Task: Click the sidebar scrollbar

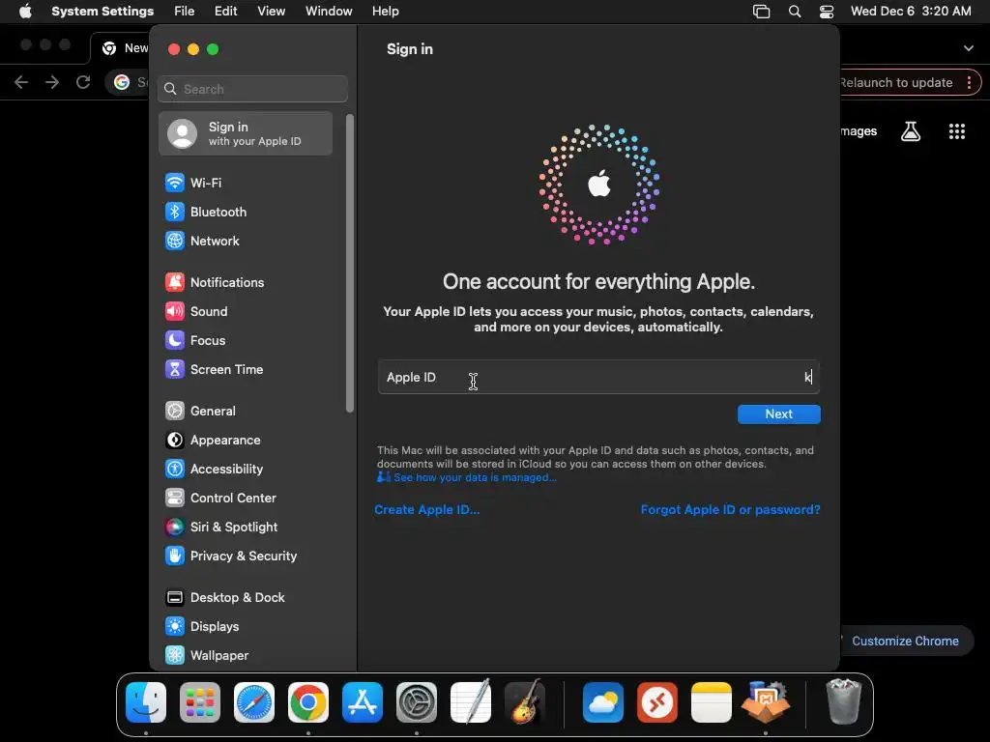Action: pos(350,264)
